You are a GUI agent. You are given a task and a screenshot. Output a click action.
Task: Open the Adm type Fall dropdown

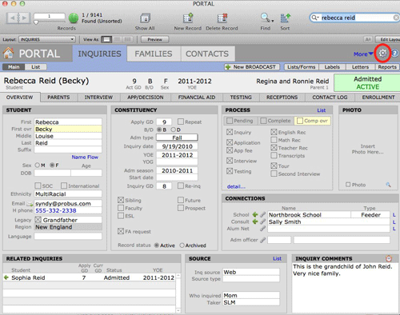(177, 138)
